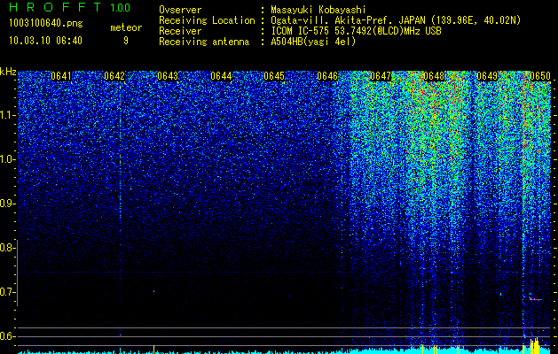Image resolution: width=558 pixels, height=354 pixels.
Task: Click the 0645 time marker label
Action: pyautogui.click(x=274, y=76)
